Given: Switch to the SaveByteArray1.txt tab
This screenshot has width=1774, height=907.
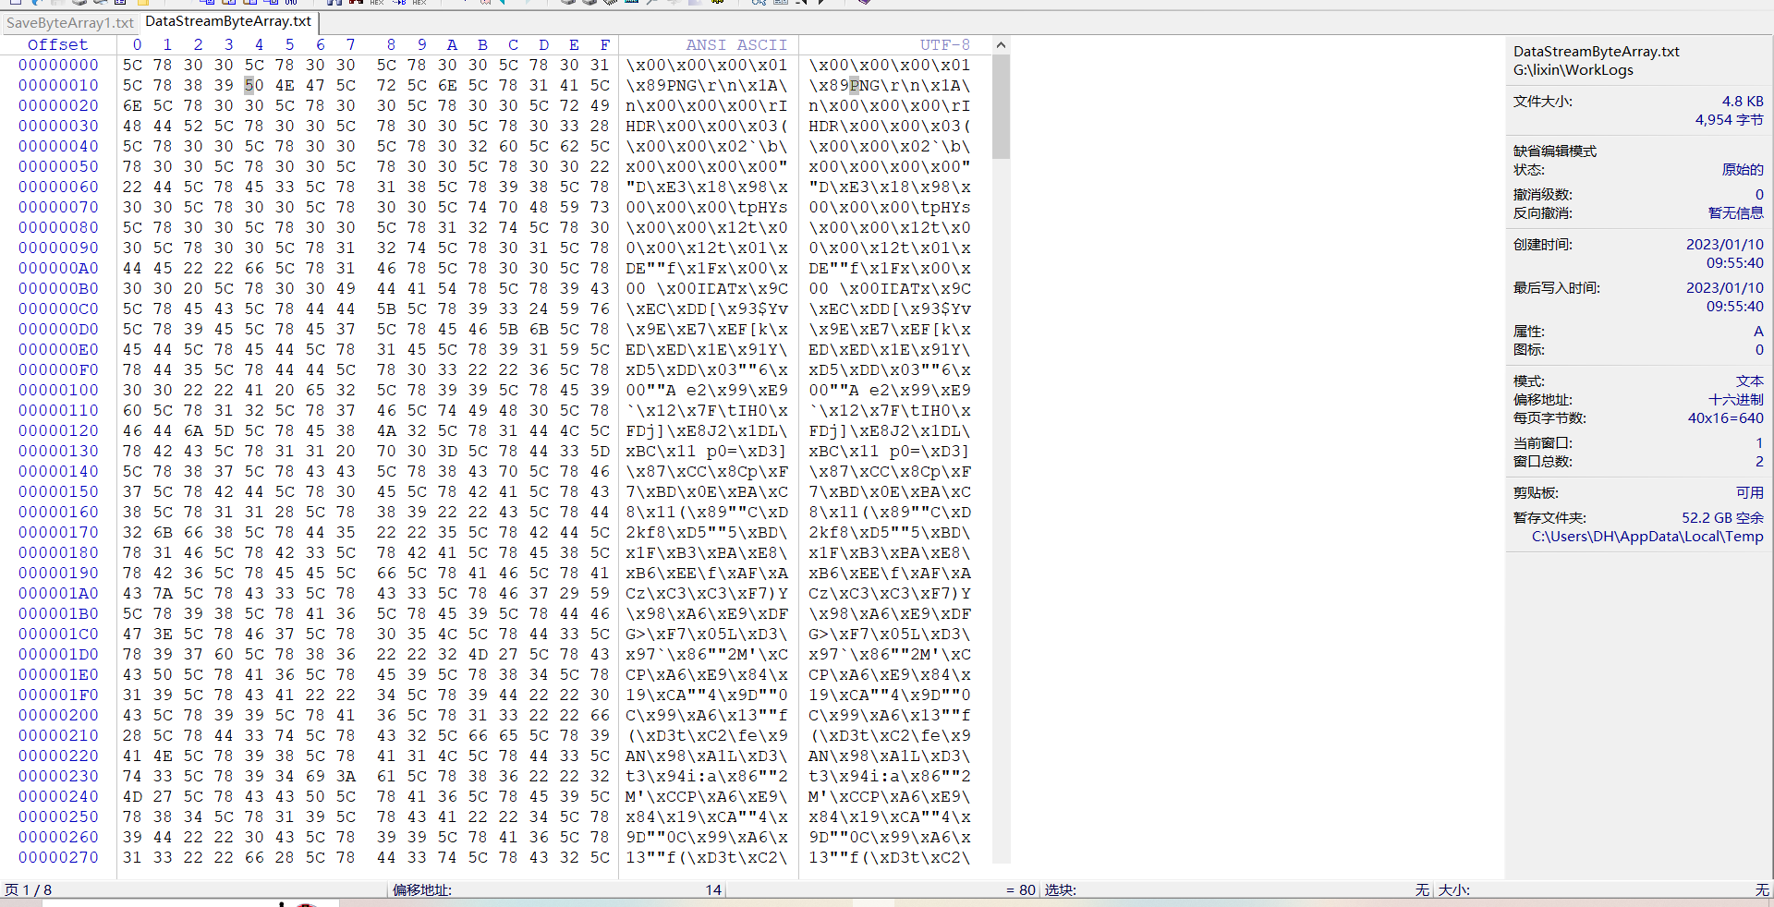Looking at the screenshot, I should pos(69,22).
